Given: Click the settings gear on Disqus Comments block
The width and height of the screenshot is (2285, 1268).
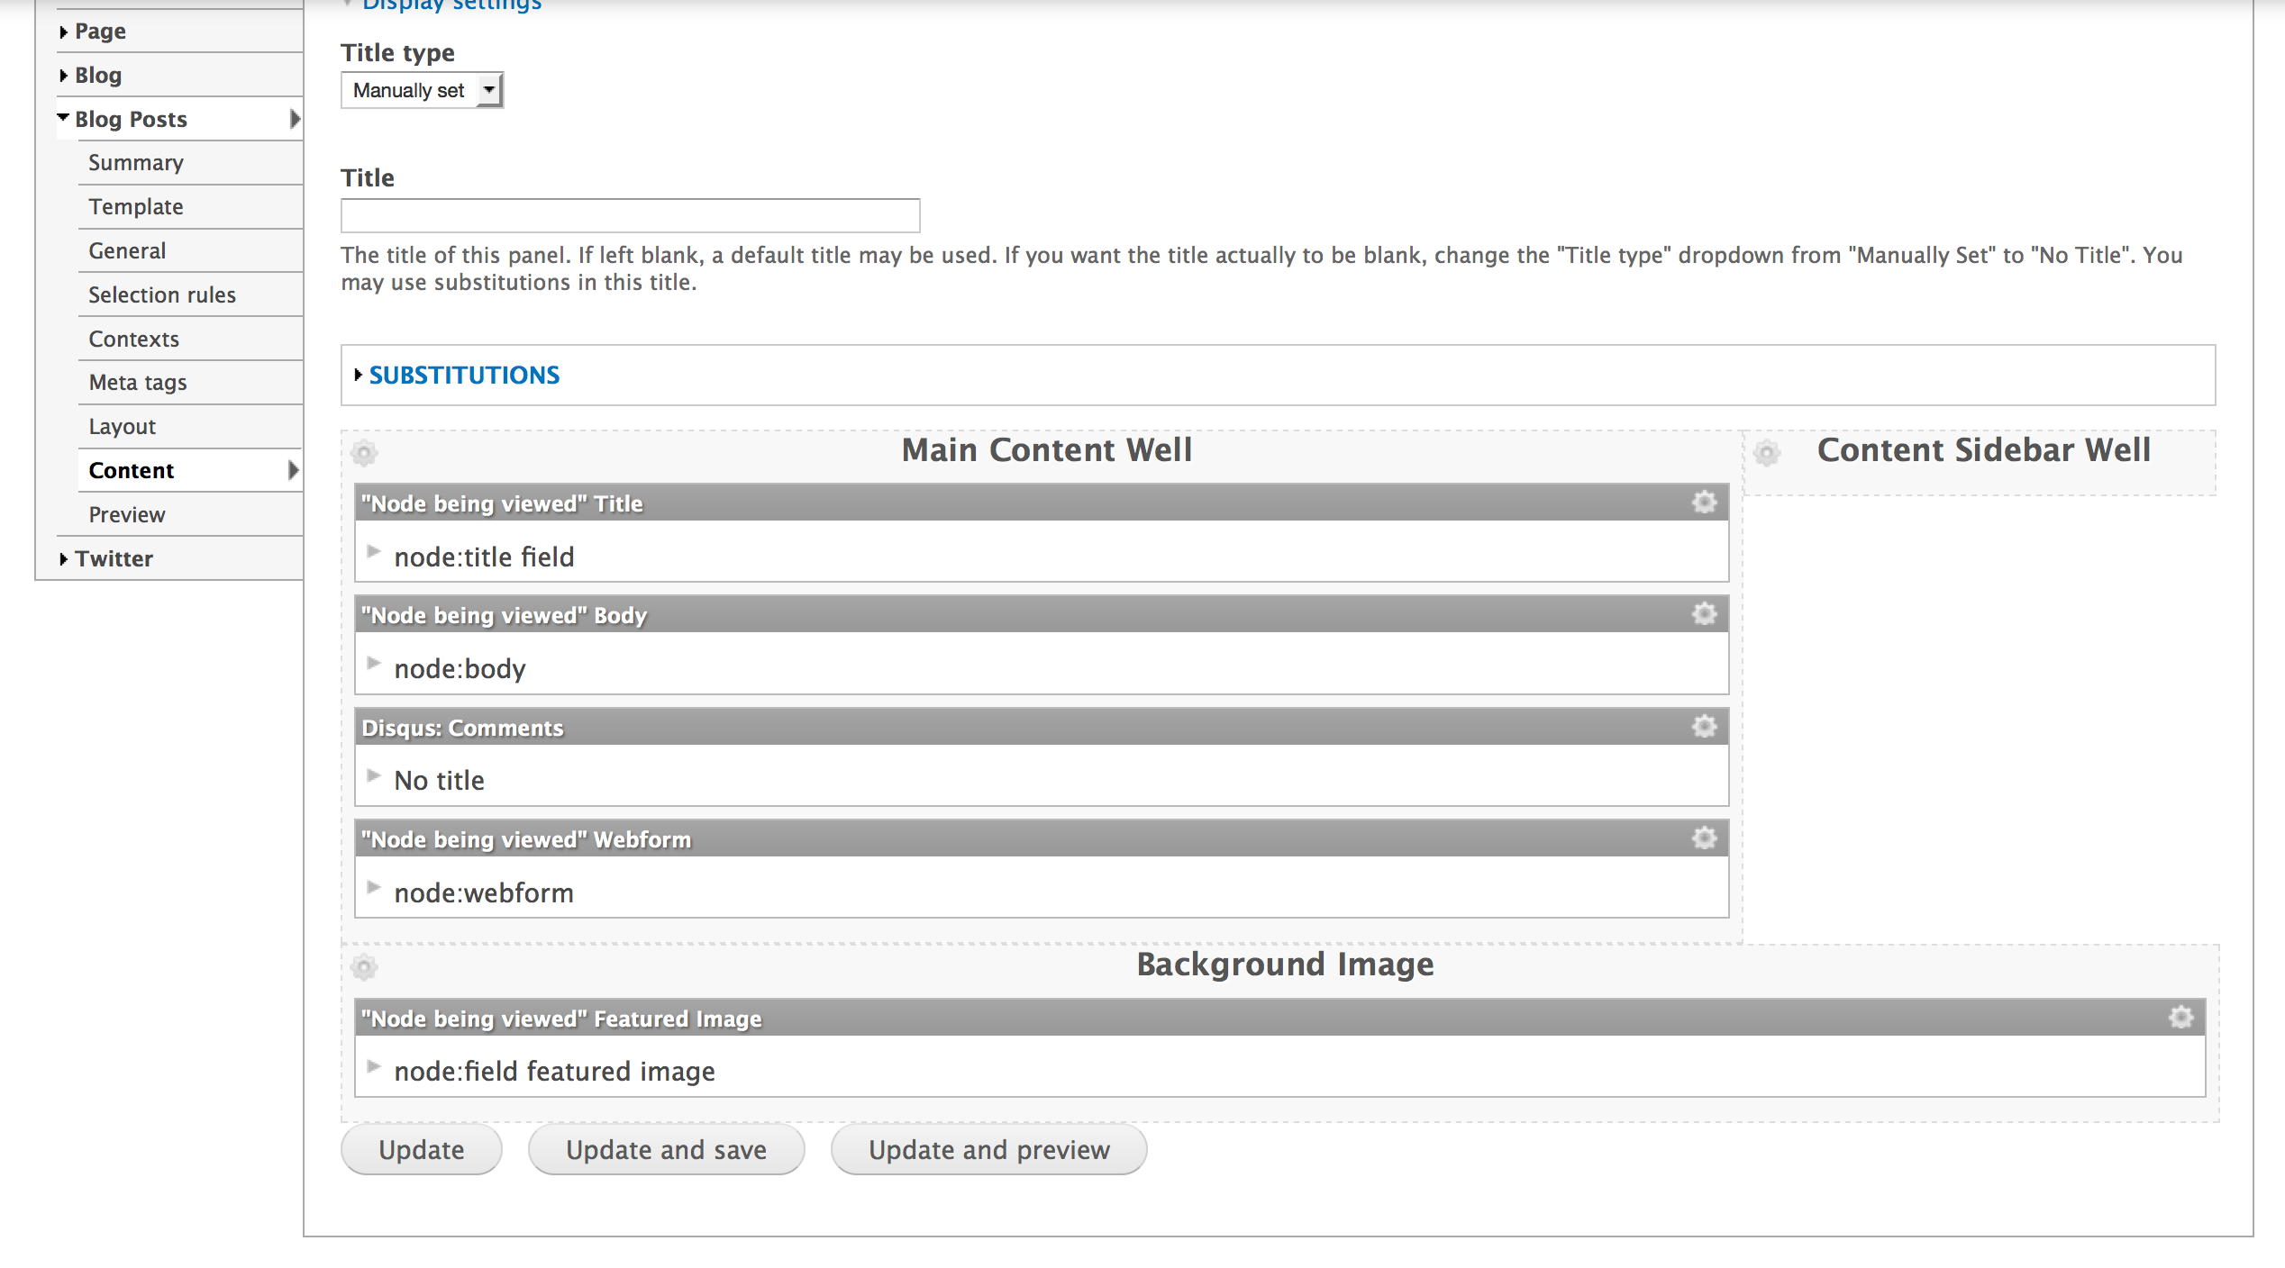Looking at the screenshot, I should pyautogui.click(x=1702, y=726).
